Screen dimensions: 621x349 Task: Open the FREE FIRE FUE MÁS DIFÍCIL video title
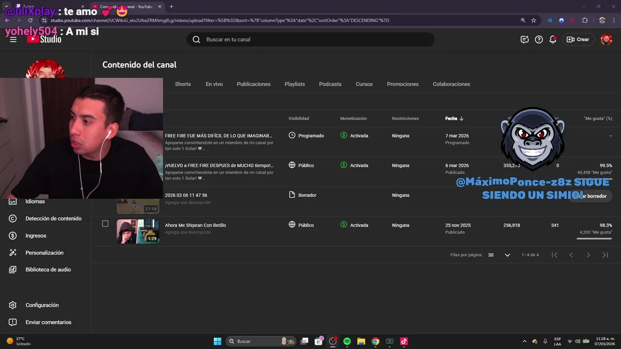click(218, 136)
